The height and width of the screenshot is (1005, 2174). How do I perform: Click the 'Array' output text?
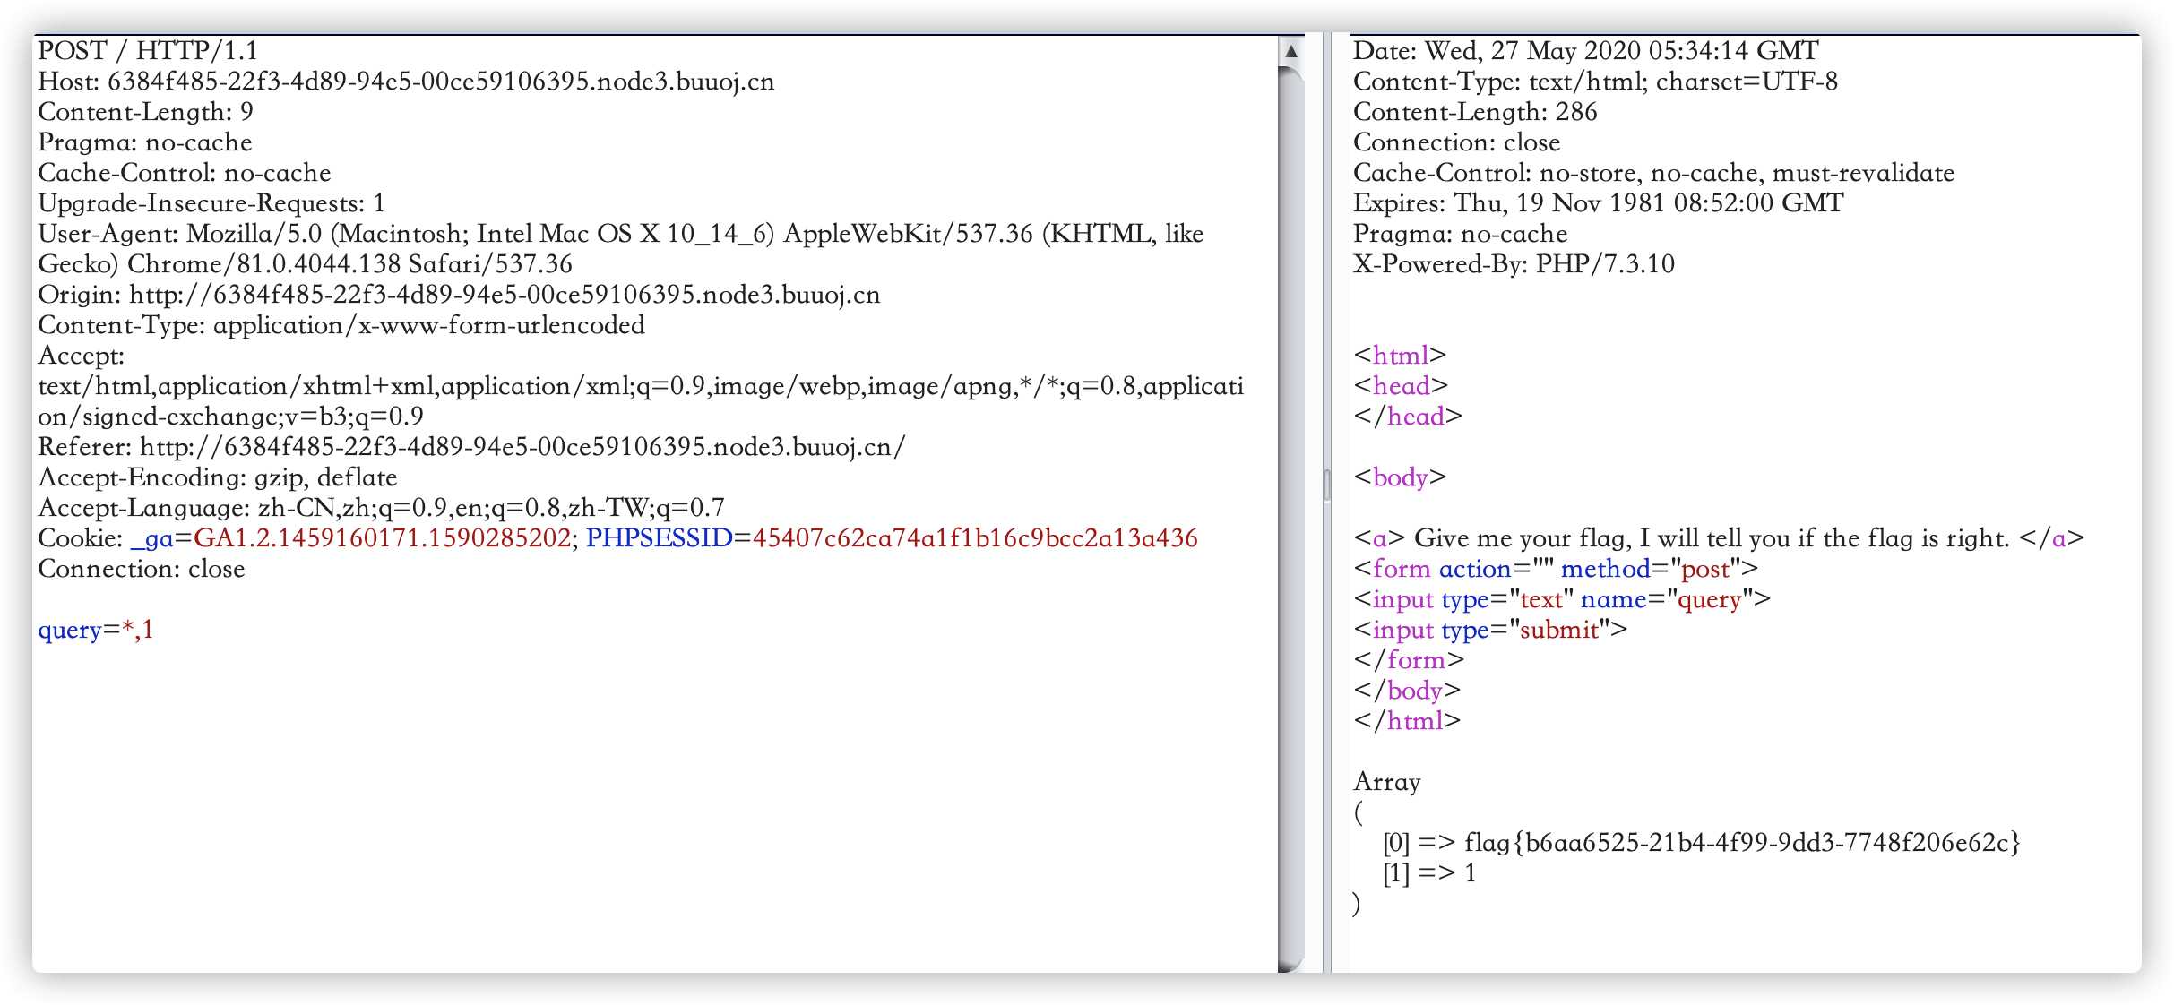(1387, 782)
